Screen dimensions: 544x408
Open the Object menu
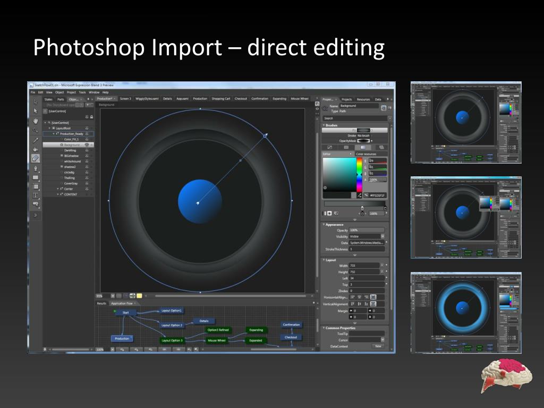point(59,92)
